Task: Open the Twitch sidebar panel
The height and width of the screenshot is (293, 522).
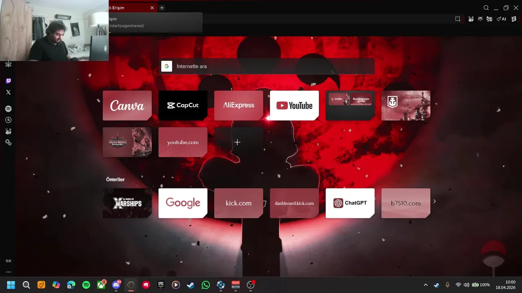Action: click(8, 81)
